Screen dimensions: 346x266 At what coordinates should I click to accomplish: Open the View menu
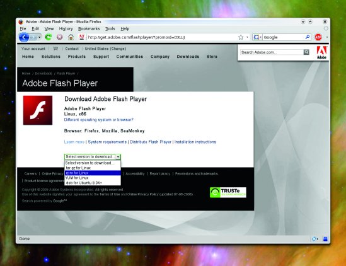coord(49,29)
